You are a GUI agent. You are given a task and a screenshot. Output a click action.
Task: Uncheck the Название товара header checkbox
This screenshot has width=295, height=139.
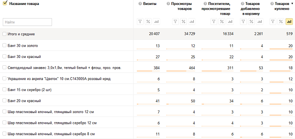[5, 3]
